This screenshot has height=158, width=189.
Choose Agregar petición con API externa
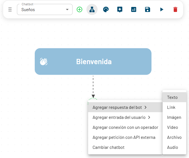click(124, 137)
